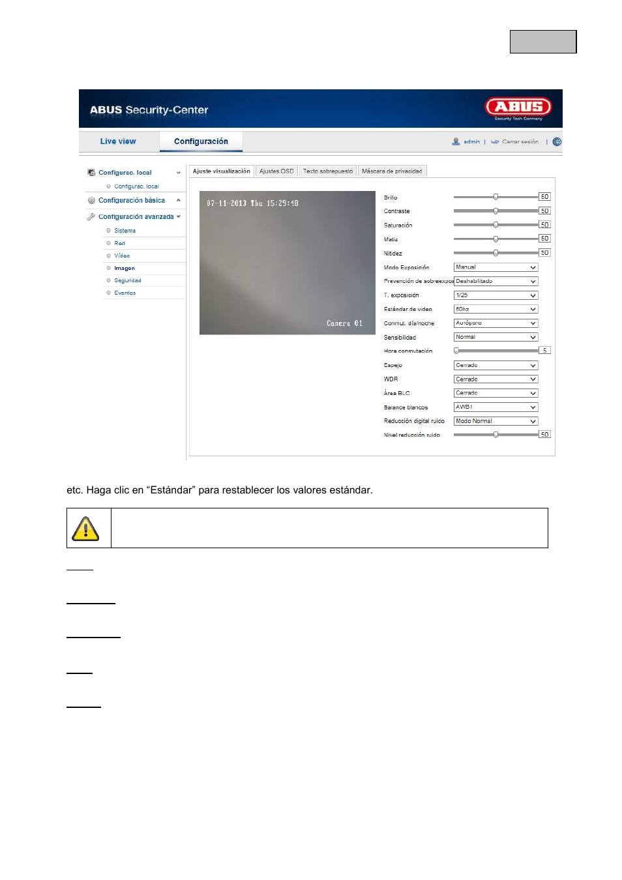The width and height of the screenshot is (622, 880).
Task: Click the Matiz value field
Action: (544, 239)
